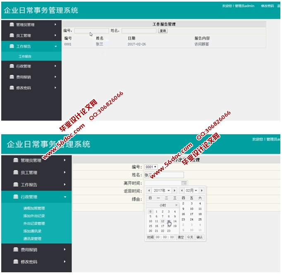This screenshot has height=276, width=282.
Task: Expand 员工管理 menu in top sidebar
Action: pos(55,36)
